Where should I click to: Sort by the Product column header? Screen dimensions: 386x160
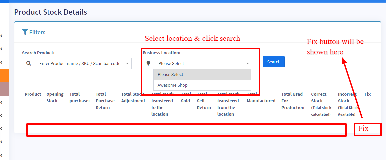click(33, 94)
